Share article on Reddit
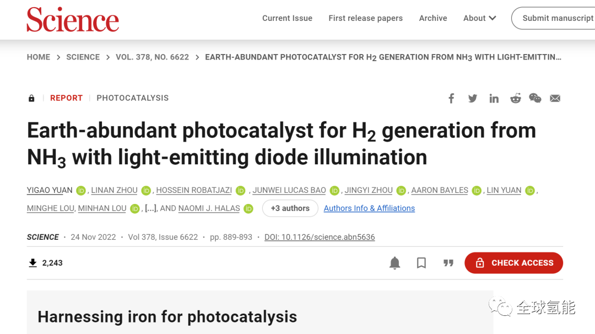Viewport: 595px width, 334px height. (x=515, y=98)
